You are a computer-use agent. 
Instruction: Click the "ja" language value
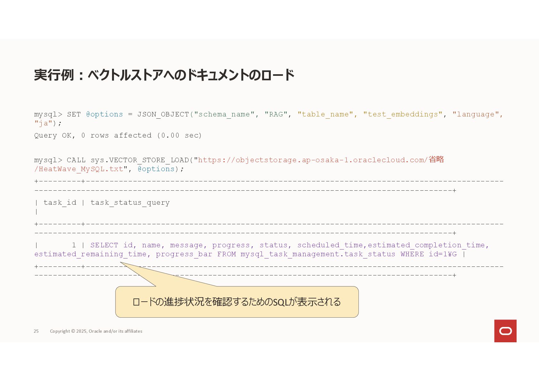(x=43, y=123)
